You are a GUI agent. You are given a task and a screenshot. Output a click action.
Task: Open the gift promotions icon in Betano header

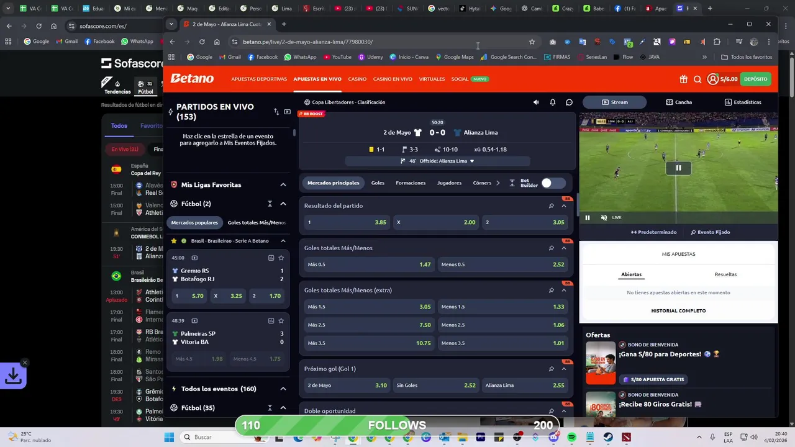click(683, 79)
